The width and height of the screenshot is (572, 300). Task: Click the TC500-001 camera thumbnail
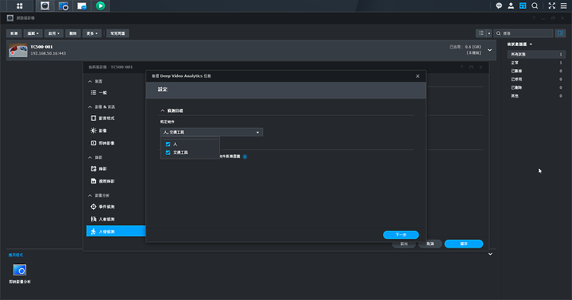click(17, 50)
